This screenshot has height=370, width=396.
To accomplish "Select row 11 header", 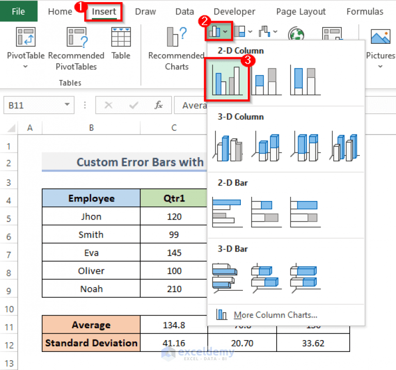I will click(9, 327).
